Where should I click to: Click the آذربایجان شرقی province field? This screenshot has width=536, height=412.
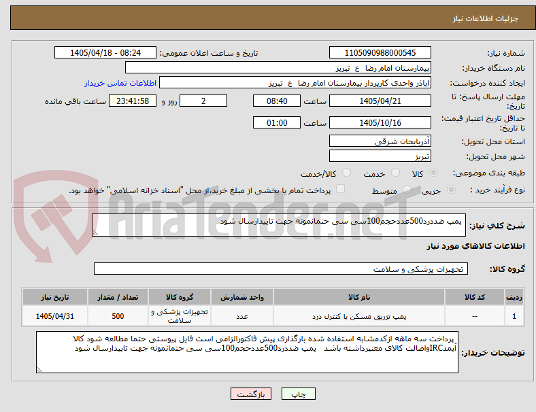tap(380, 141)
